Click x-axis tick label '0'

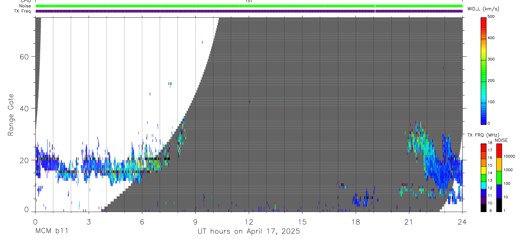point(35,222)
